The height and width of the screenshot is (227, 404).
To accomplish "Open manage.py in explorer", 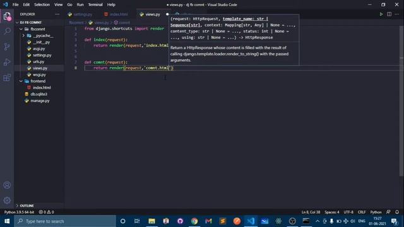I will coord(40,101).
